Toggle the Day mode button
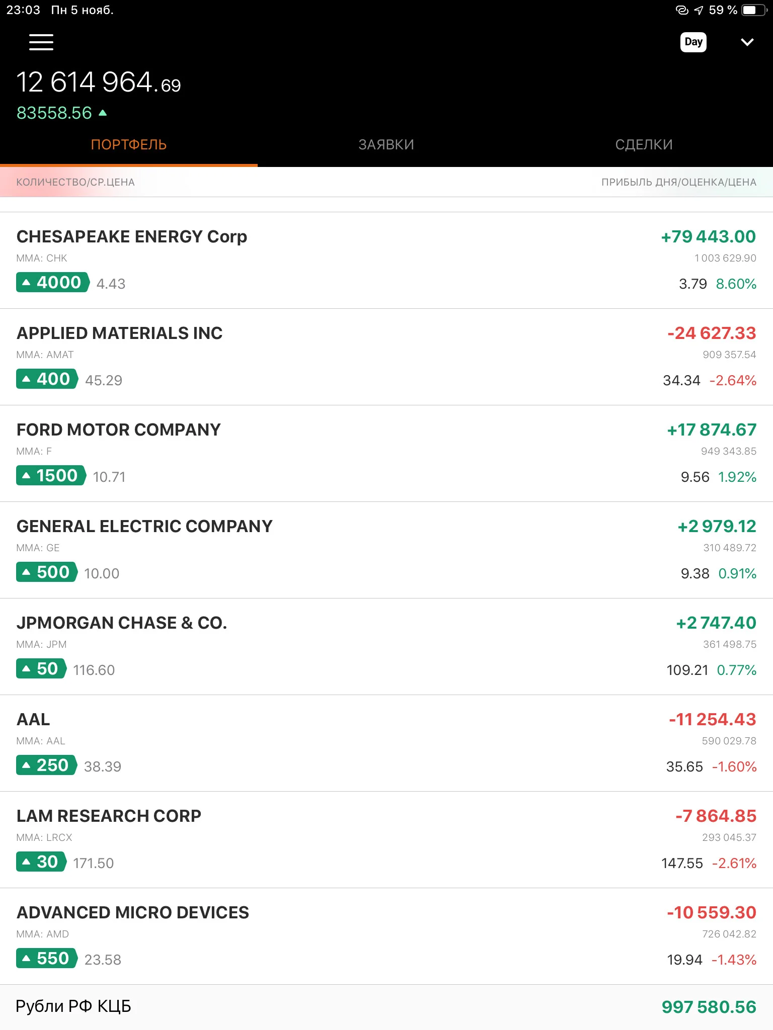This screenshot has width=773, height=1030. click(x=693, y=42)
